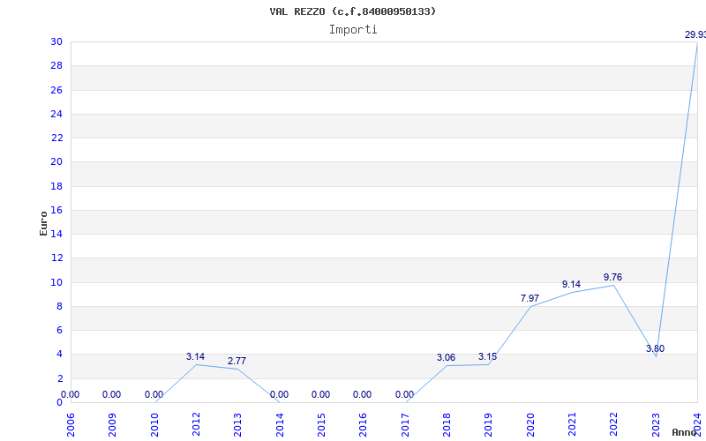
Task: Click the Anno x-axis label
Action: pos(684,432)
